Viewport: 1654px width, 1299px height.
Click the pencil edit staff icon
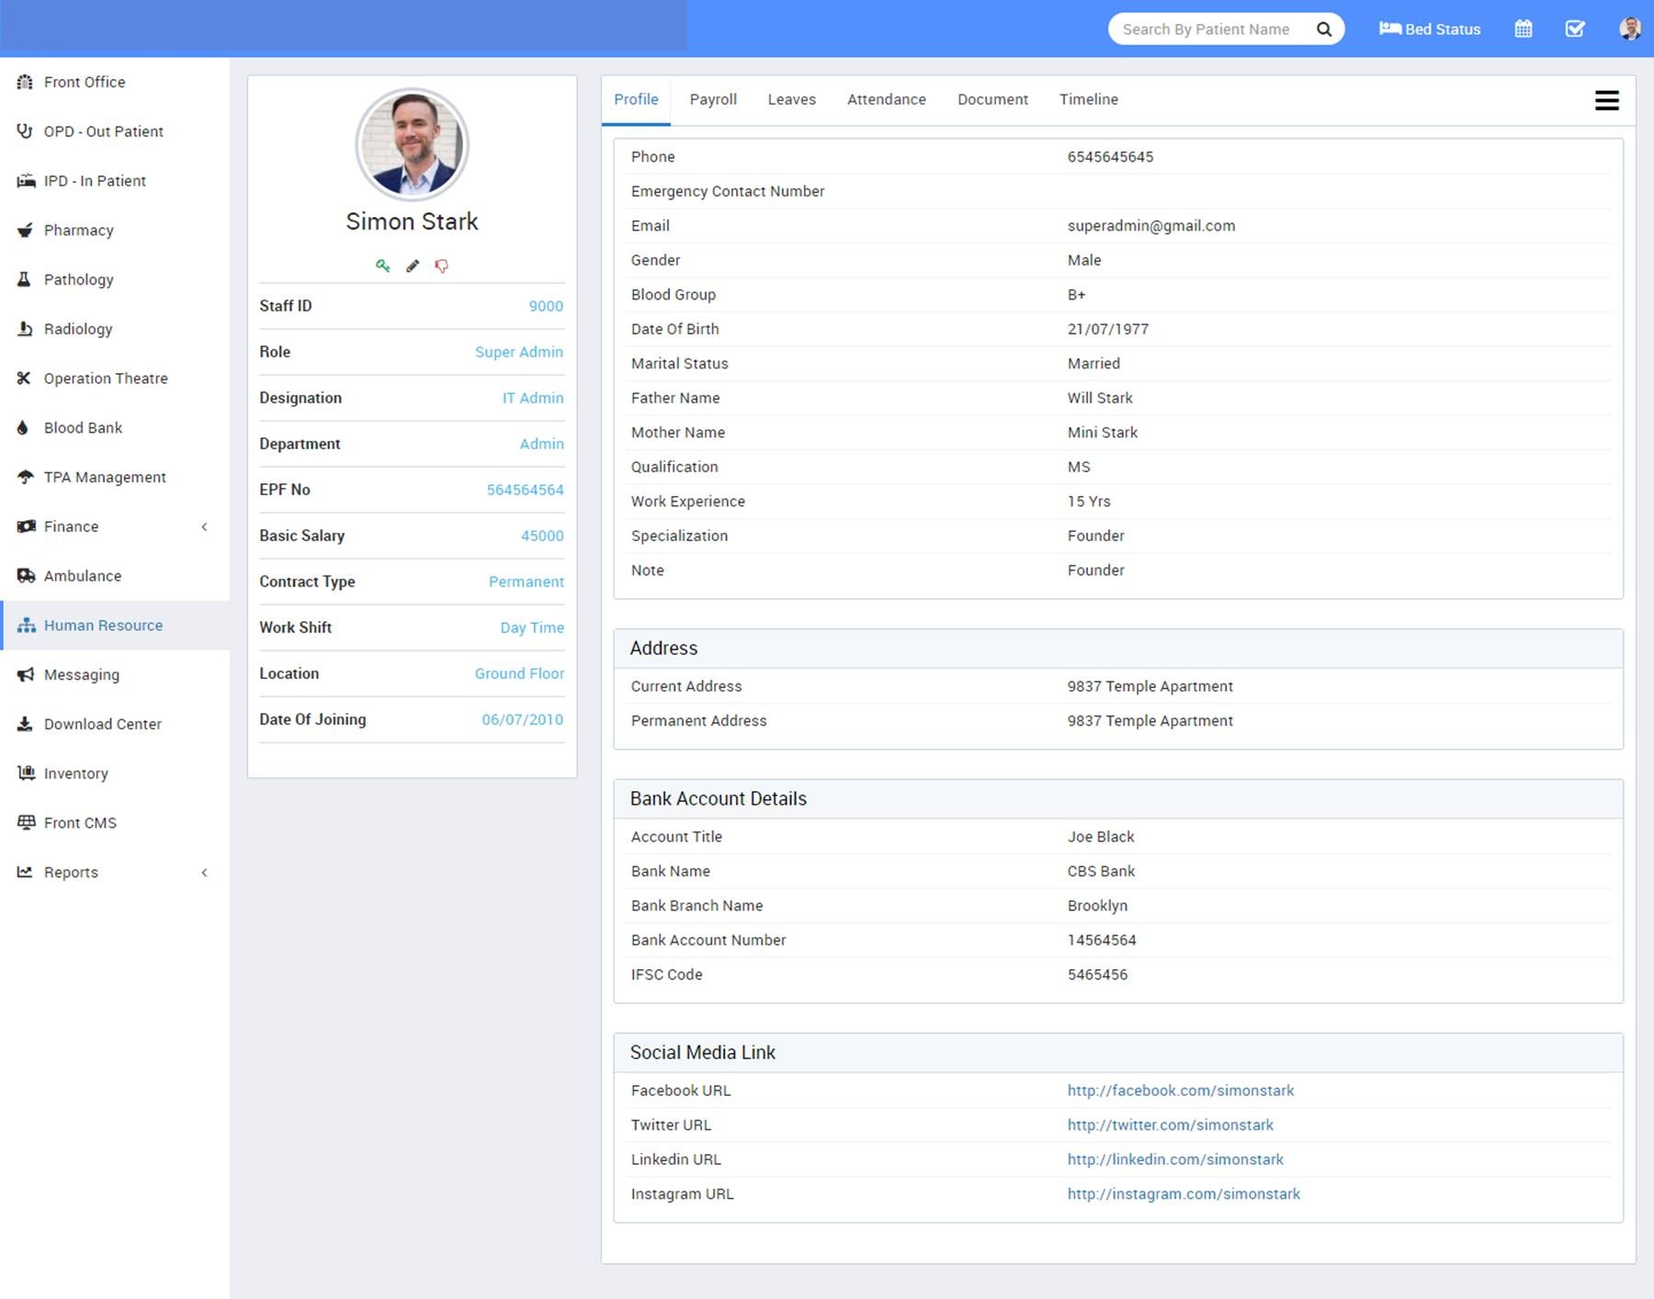(x=413, y=265)
